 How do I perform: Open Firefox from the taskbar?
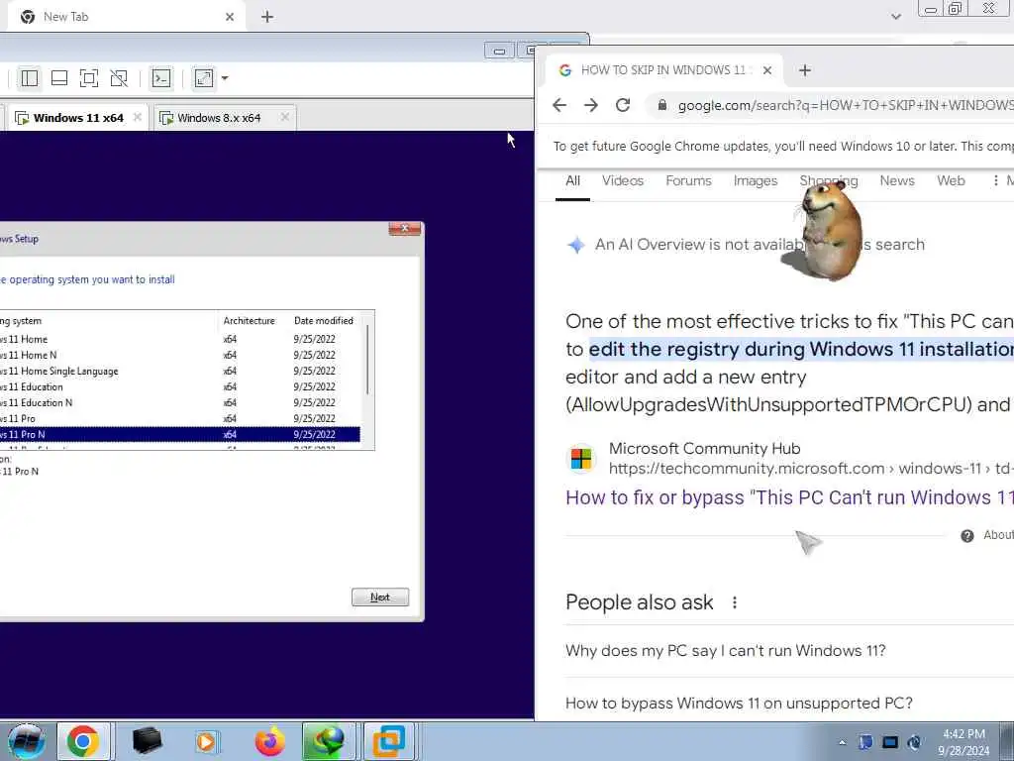(x=269, y=741)
